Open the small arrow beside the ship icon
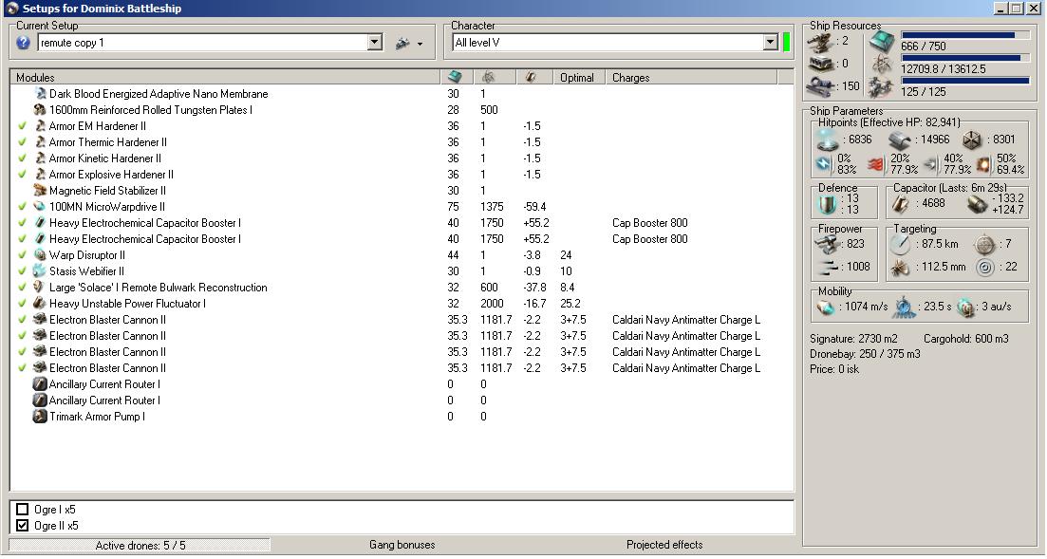The image size is (1047, 559). tap(420, 45)
